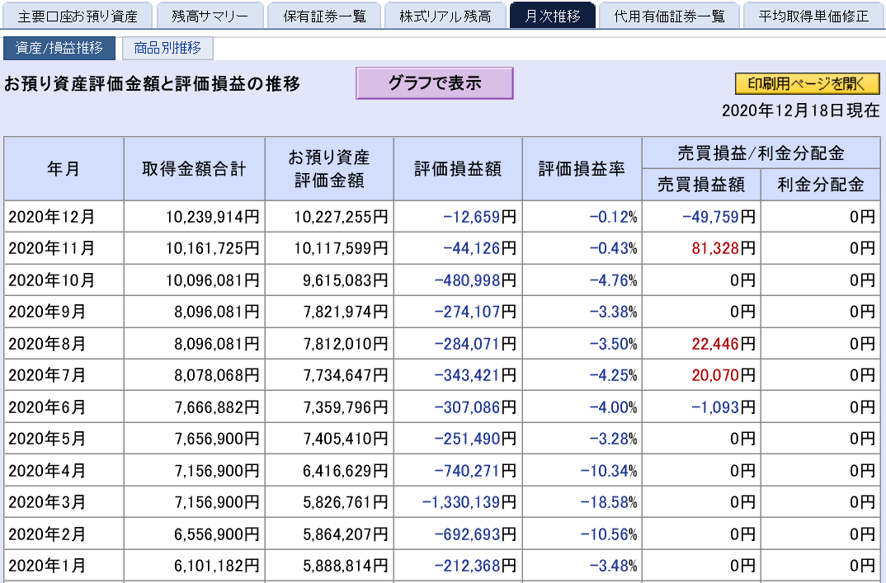The image size is (886, 583).
Task: Open the print page via 印刷用ページを開く
Action: click(807, 83)
